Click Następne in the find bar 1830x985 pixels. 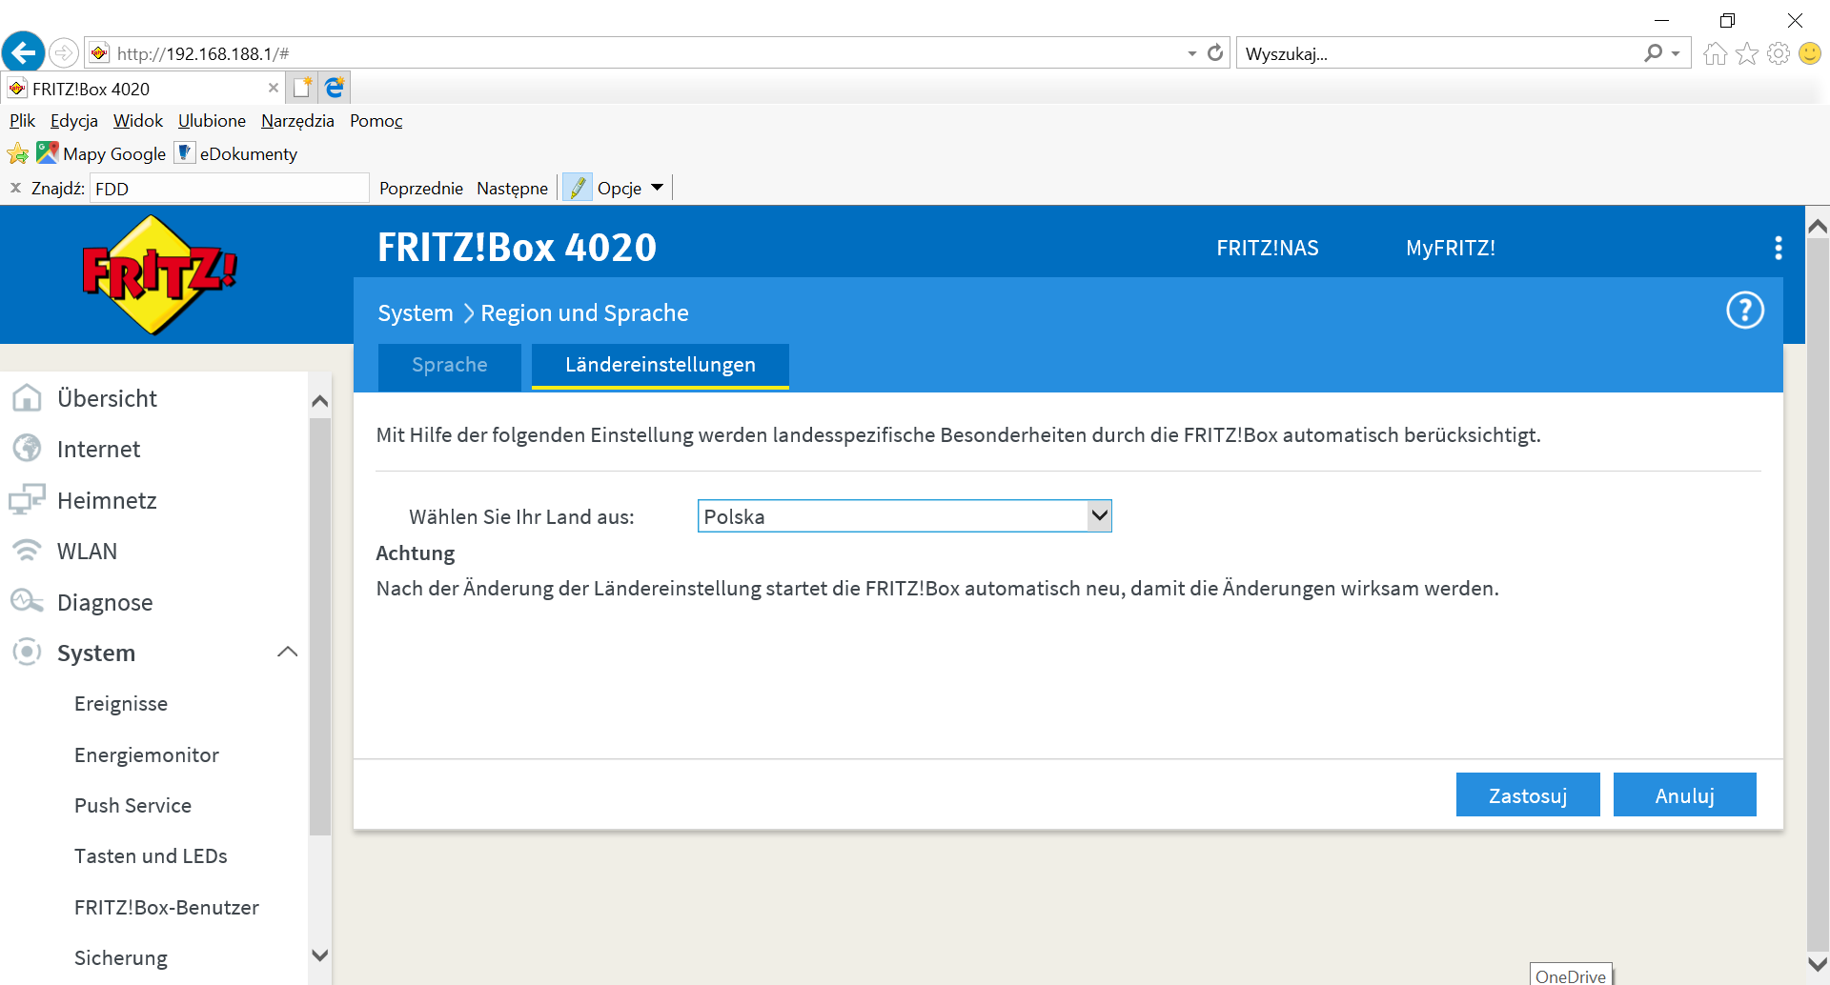[512, 189]
